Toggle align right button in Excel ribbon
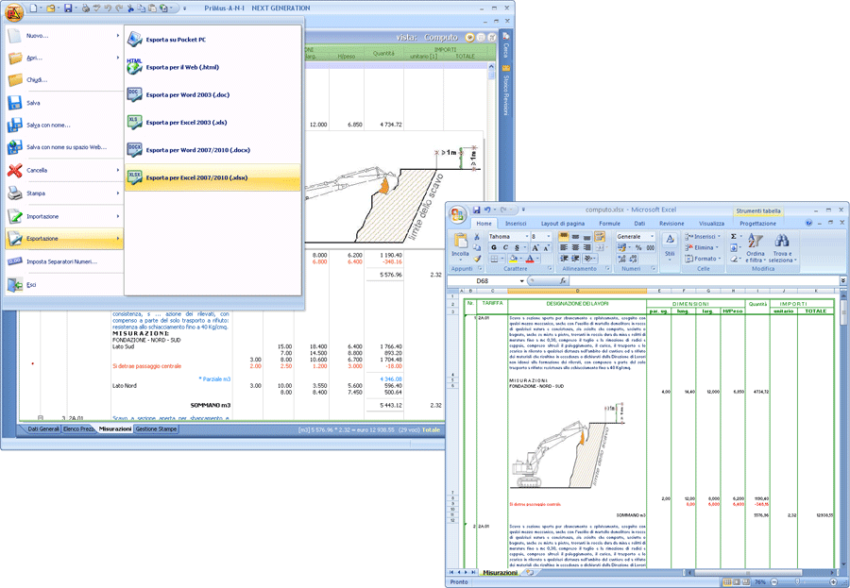Image resolution: width=850 pixels, height=588 pixels. [586, 247]
